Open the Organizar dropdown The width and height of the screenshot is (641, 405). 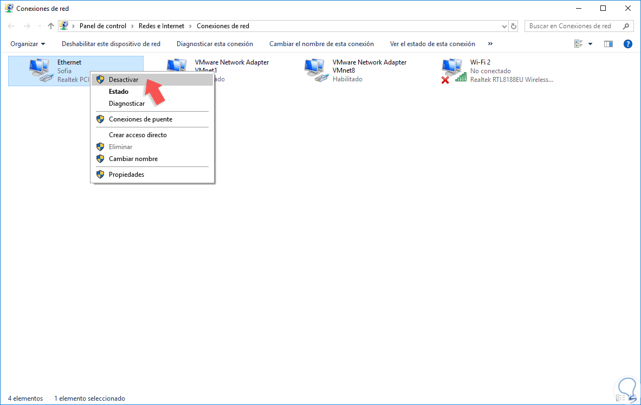[x=28, y=44]
